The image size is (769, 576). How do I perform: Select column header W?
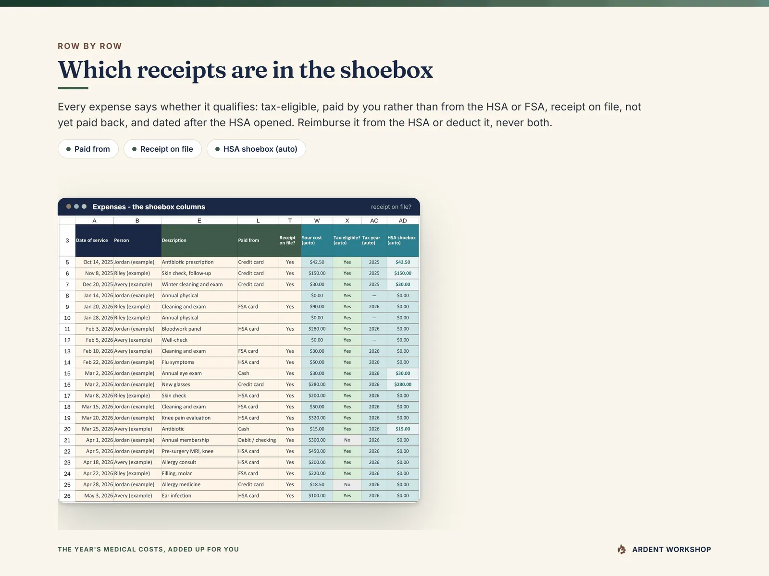point(317,221)
